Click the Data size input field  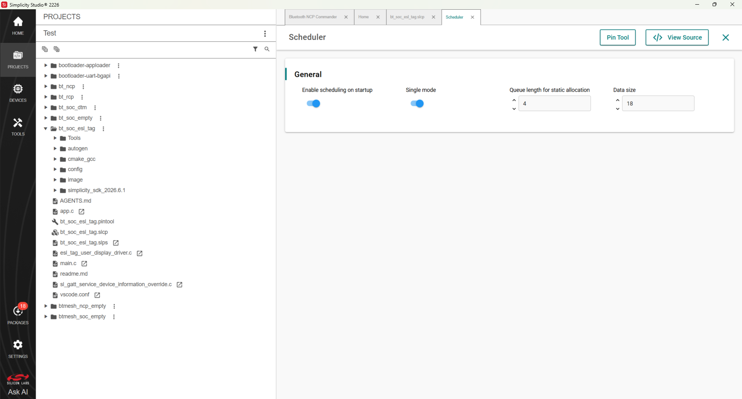[658, 104]
